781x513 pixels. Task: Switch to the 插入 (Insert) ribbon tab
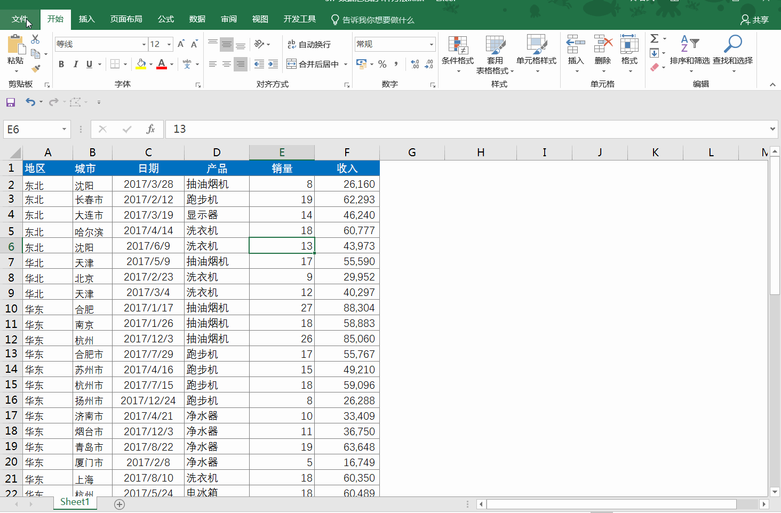(x=86, y=19)
